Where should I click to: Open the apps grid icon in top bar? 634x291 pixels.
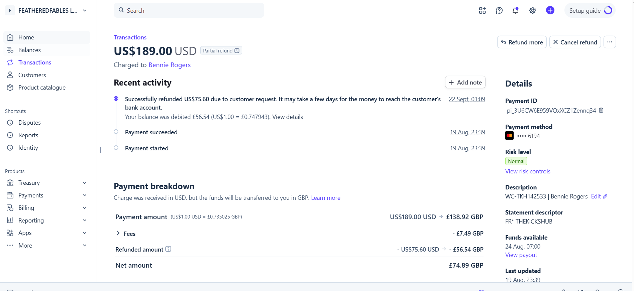coord(482,10)
